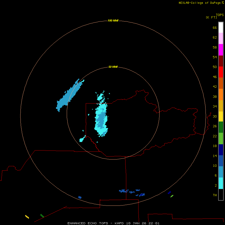Click the TH legend label
The image size is (225, 225).
(x=215, y=195)
